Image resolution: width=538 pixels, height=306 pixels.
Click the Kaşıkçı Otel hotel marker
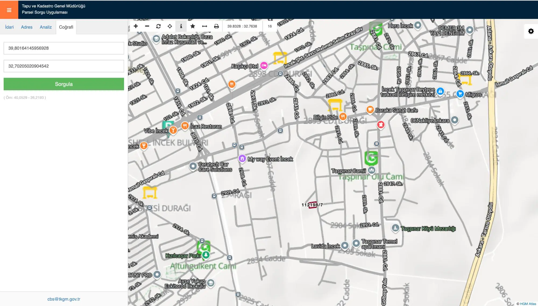click(264, 65)
